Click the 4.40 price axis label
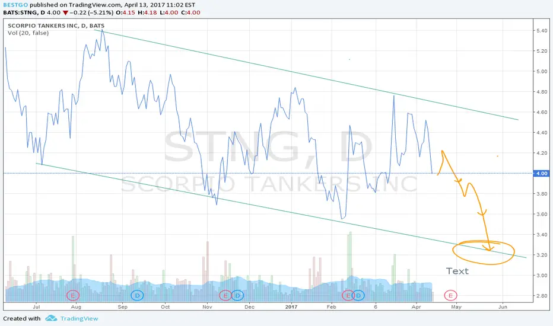Viewport: 553px width, 326px height. coord(542,133)
